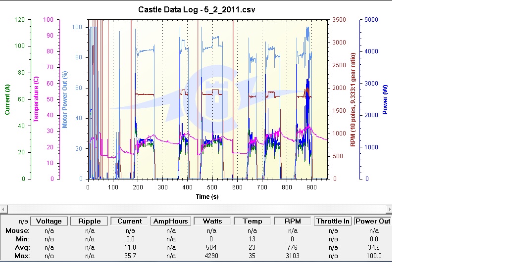Click the scrollbar right arrow

click(x=389, y=209)
